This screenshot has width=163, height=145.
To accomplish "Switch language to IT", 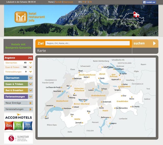I will point(87,2).
